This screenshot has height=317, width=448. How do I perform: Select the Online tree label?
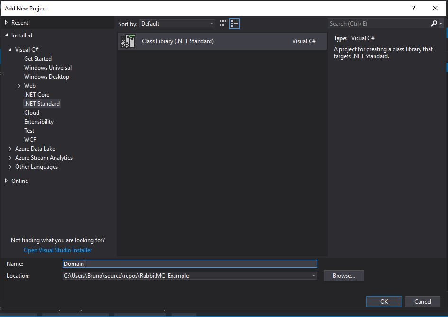[20, 181]
